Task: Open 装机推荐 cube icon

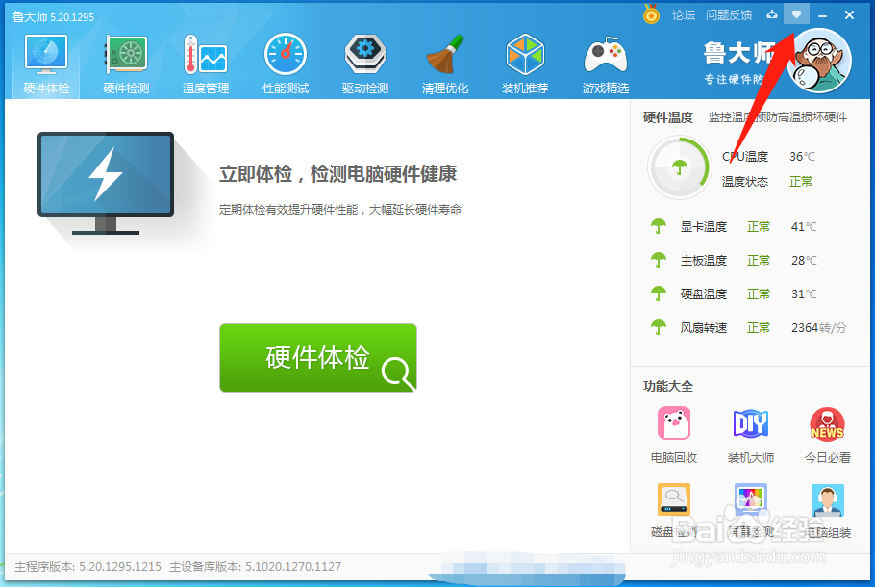Action: tap(525, 55)
